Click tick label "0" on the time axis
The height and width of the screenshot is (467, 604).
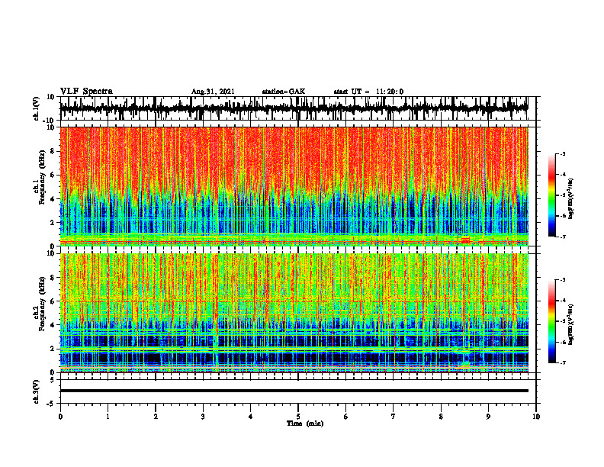click(60, 417)
